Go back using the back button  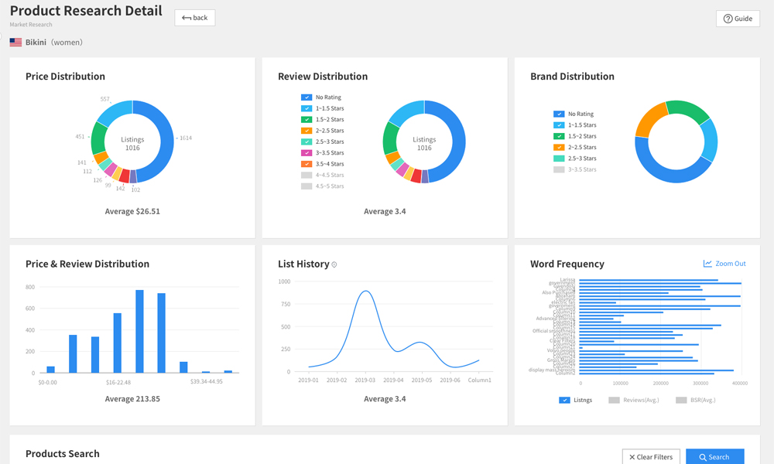(194, 18)
